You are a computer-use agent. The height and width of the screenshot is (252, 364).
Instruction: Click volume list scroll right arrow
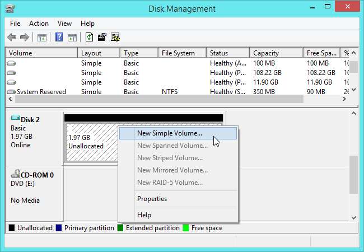pyautogui.click(x=344, y=99)
